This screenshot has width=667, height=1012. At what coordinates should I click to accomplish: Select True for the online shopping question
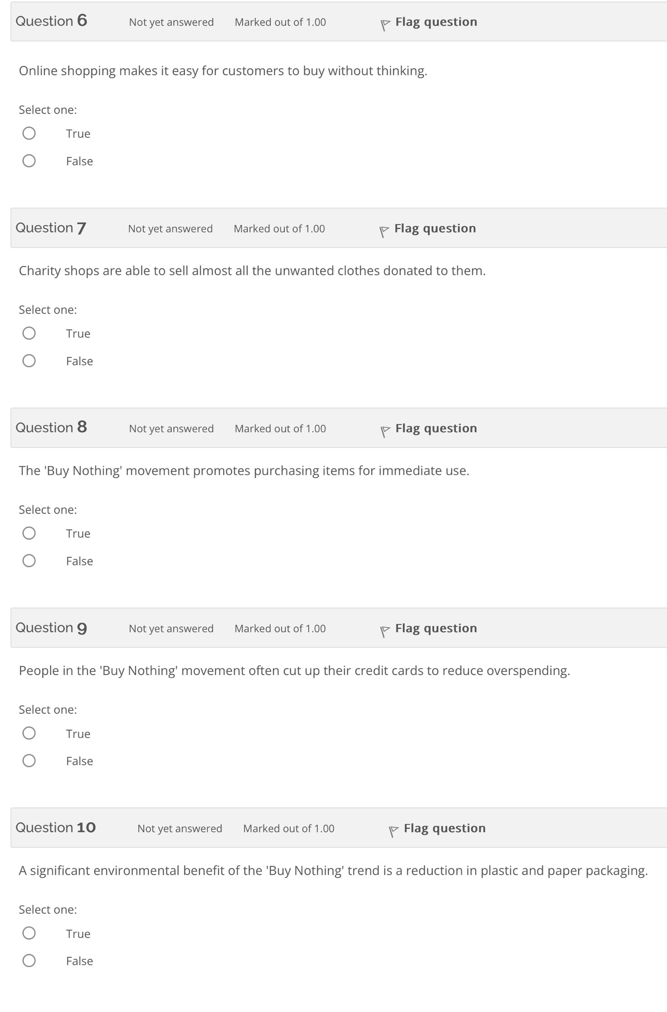coord(29,133)
